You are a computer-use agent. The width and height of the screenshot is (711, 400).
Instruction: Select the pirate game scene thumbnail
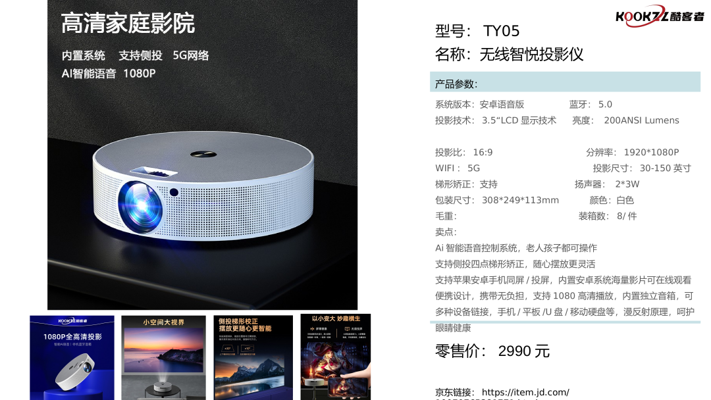tap(336, 357)
